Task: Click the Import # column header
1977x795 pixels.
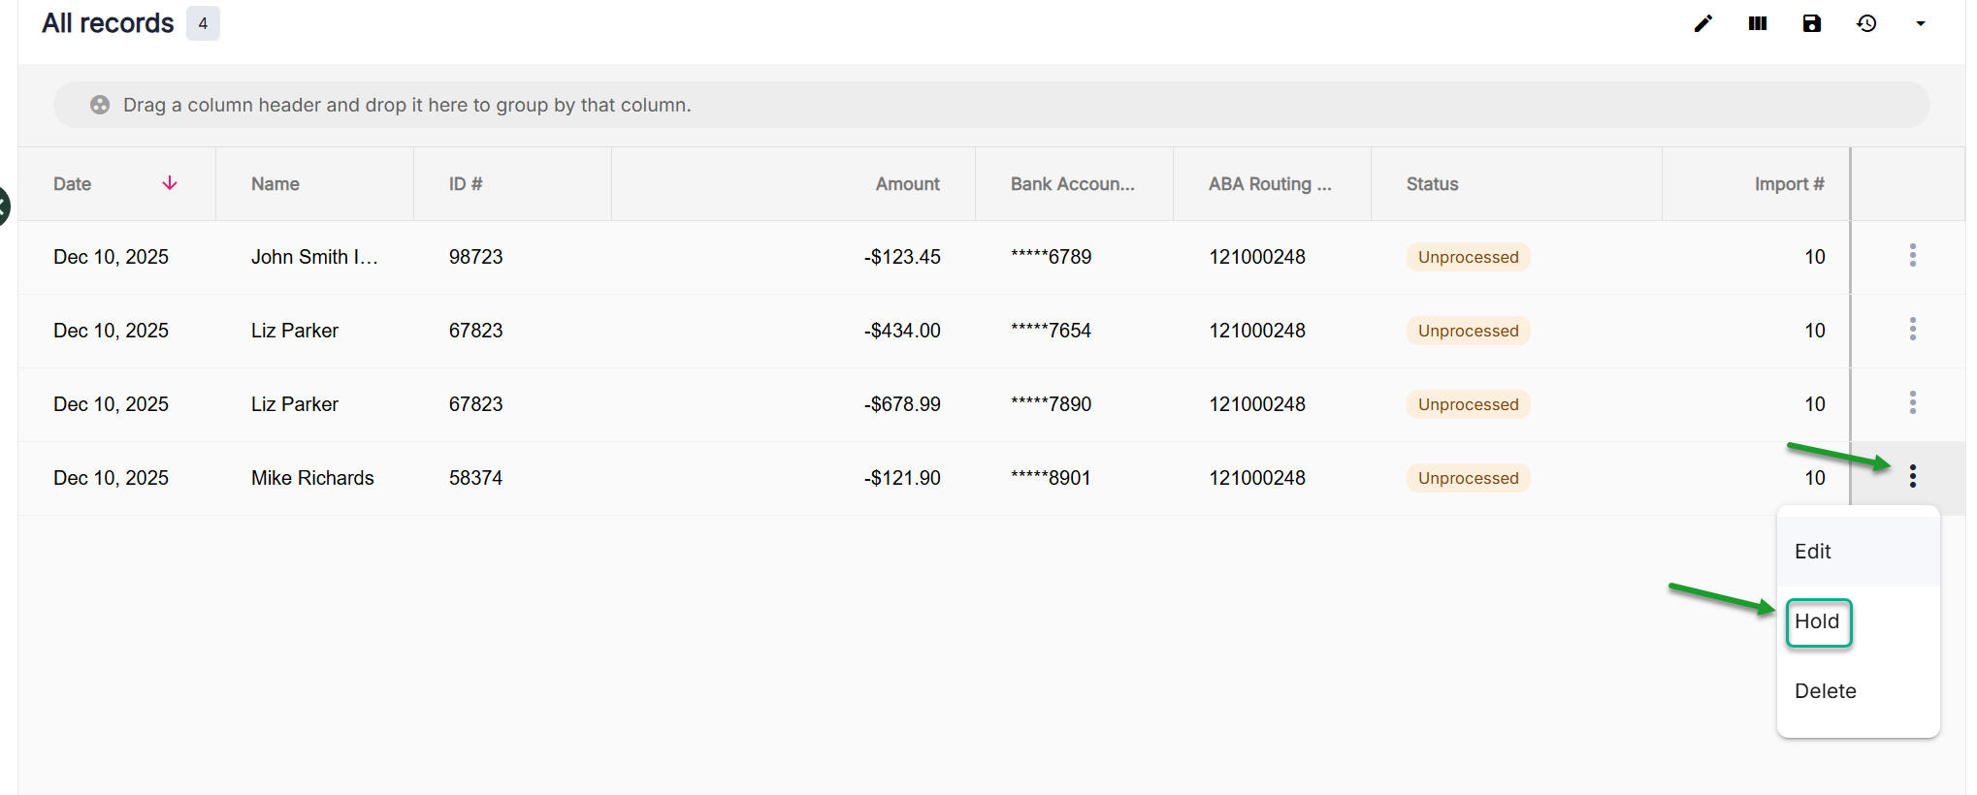Action: [1788, 184]
